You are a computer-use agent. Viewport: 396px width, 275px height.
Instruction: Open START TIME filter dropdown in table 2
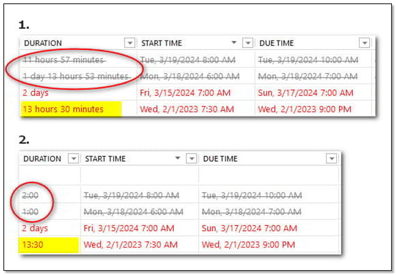point(191,158)
